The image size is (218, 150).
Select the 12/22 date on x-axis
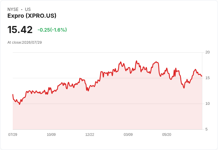coord(90,134)
